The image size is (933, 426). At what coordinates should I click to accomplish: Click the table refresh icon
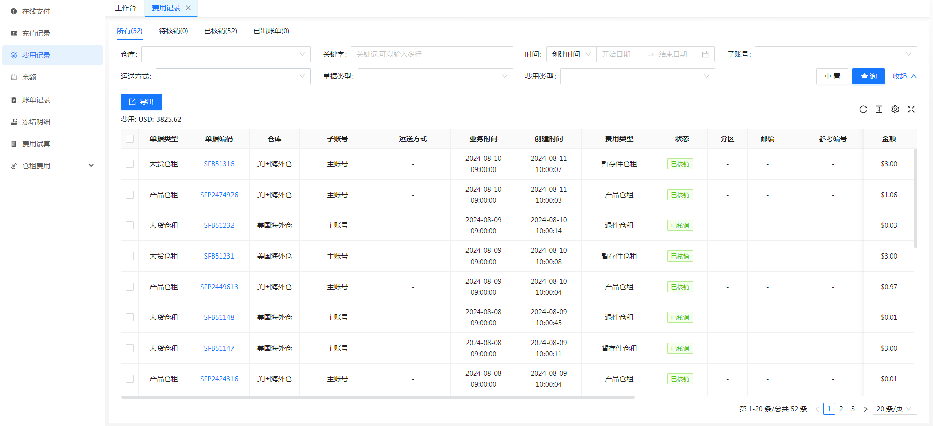pos(863,109)
